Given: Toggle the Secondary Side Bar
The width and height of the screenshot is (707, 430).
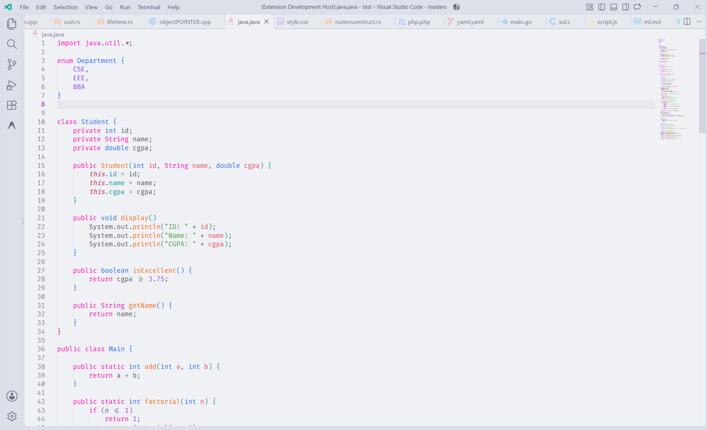Looking at the screenshot, I should pyautogui.click(x=625, y=7).
